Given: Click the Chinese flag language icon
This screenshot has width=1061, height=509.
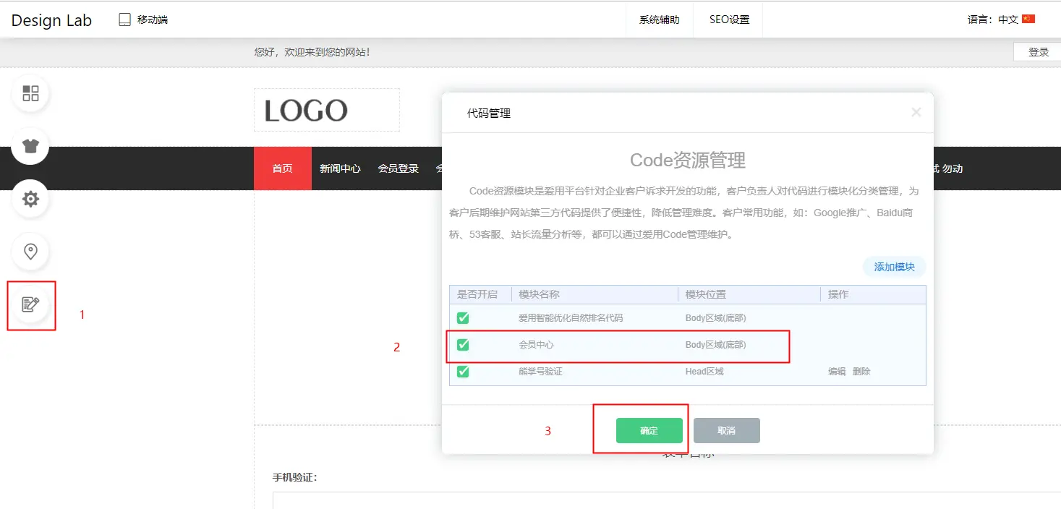Looking at the screenshot, I should (1028, 20).
